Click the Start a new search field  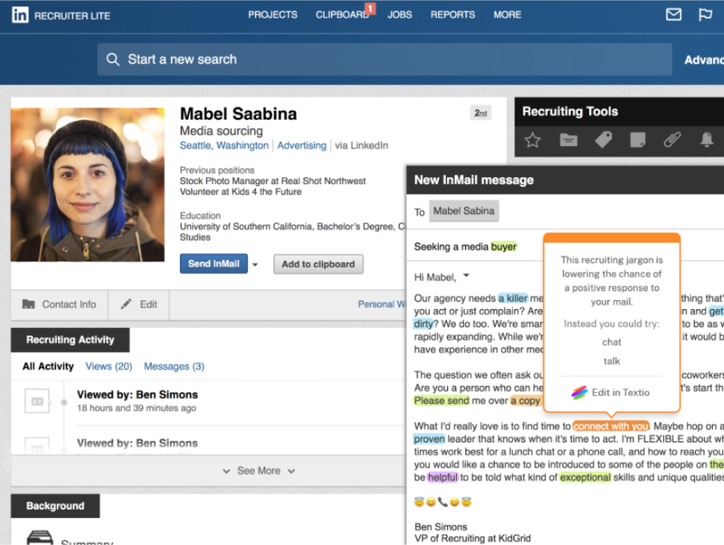click(385, 59)
